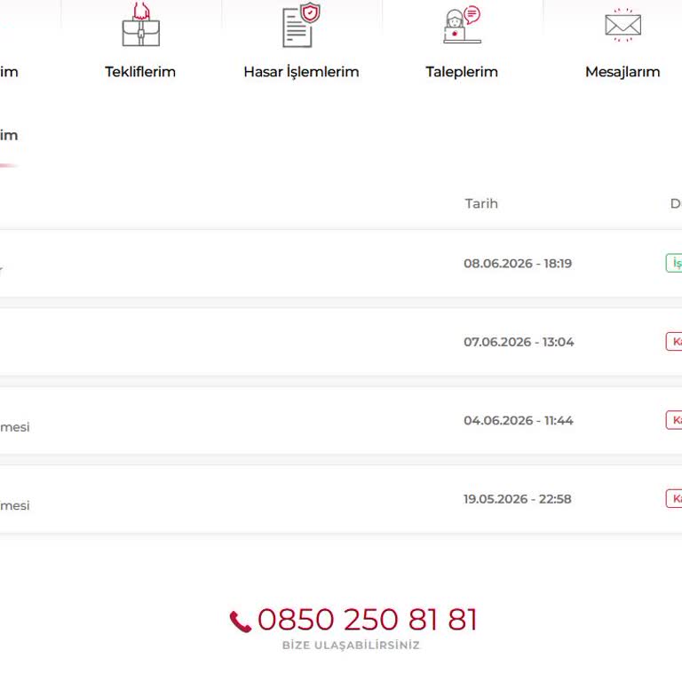Screen dimensions: 682x682
Task: Select the Tekliflerim tab label
Action: (x=140, y=72)
